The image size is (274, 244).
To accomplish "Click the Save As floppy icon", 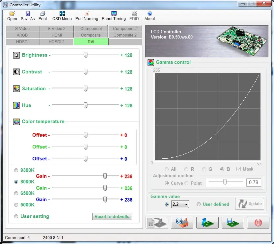I will tap(28, 14).
